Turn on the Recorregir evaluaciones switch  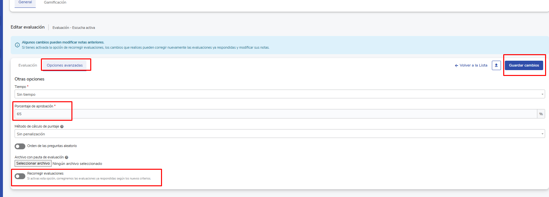pyautogui.click(x=20, y=176)
